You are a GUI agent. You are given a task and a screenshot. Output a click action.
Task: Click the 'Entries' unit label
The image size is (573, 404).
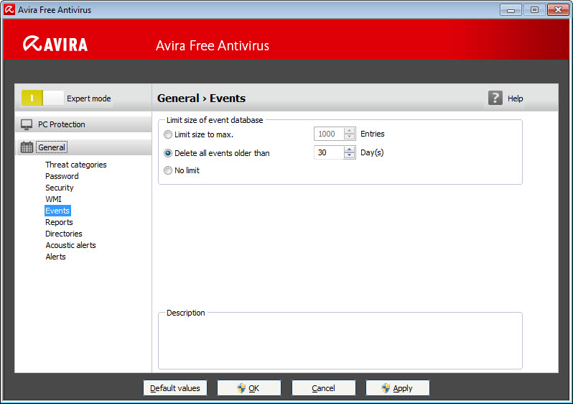[x=373, y=134]
